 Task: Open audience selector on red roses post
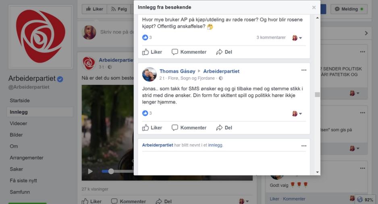(x=297, y=38)
